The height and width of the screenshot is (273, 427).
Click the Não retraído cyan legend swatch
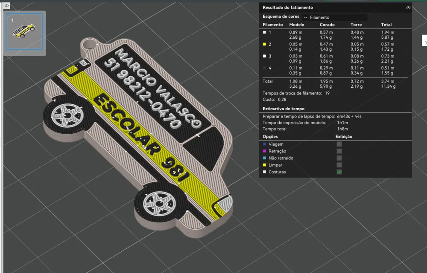[x=264, y=158]
